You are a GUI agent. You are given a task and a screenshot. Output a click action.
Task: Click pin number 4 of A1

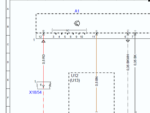(x=59, y=37)
